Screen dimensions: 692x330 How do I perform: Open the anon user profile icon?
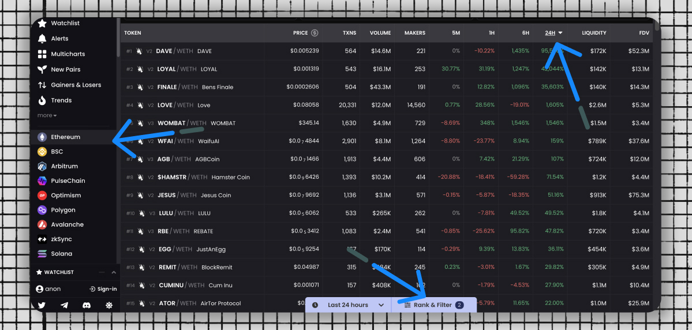point(40,289)
